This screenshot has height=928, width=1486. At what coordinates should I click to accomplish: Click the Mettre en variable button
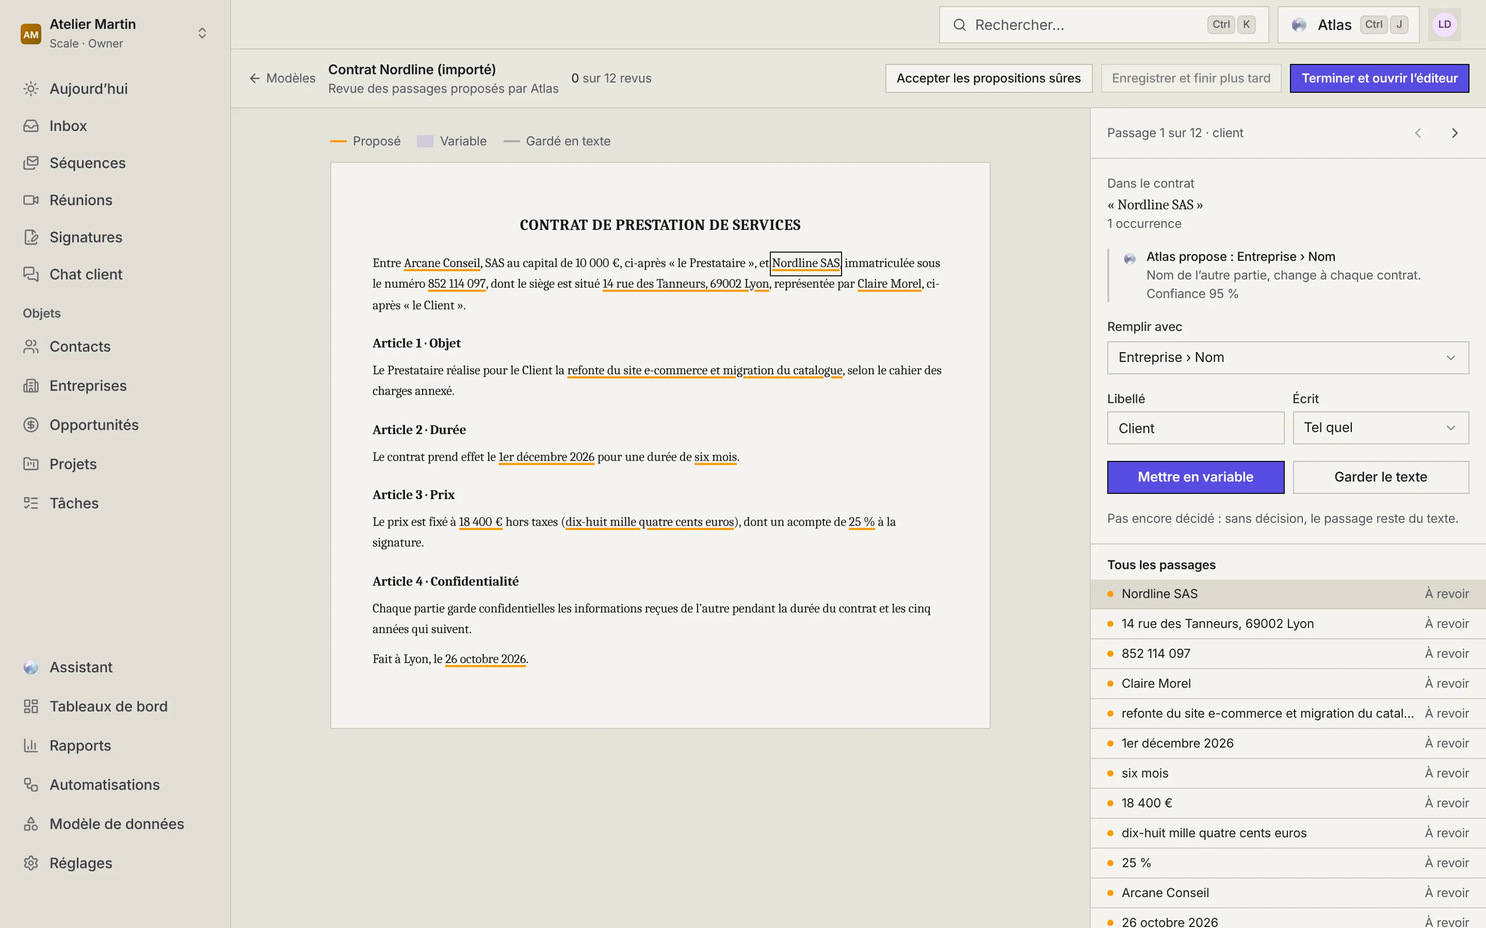click(1195, 477)
